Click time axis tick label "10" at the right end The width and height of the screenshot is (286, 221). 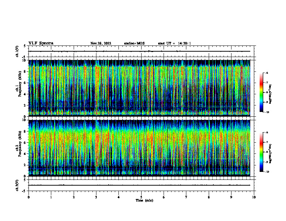point(254,197)
